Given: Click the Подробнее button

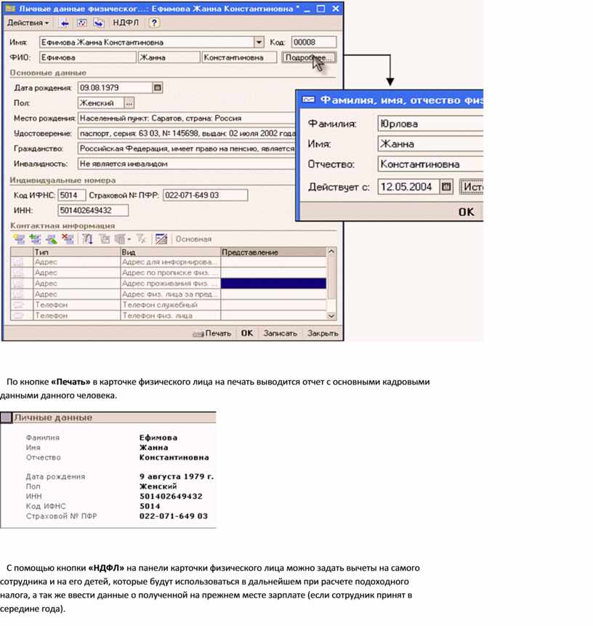Looking at the screenshot, I should (308, 57).
